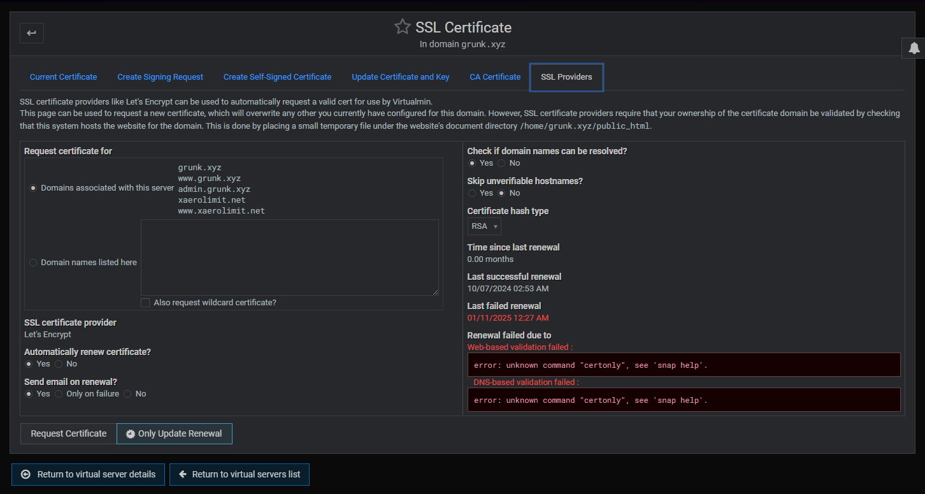The height and width of the screenshot is (494, 925).
Task: Set Automatically renew certificate to No
Action: 59,364
